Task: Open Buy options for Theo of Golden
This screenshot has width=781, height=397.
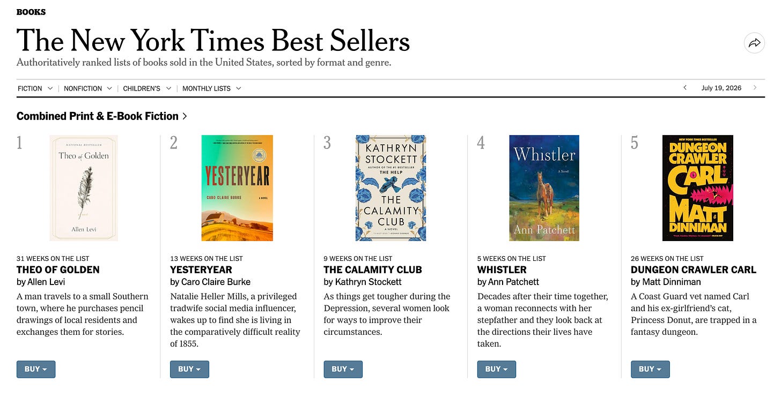Action: (36, 369)
